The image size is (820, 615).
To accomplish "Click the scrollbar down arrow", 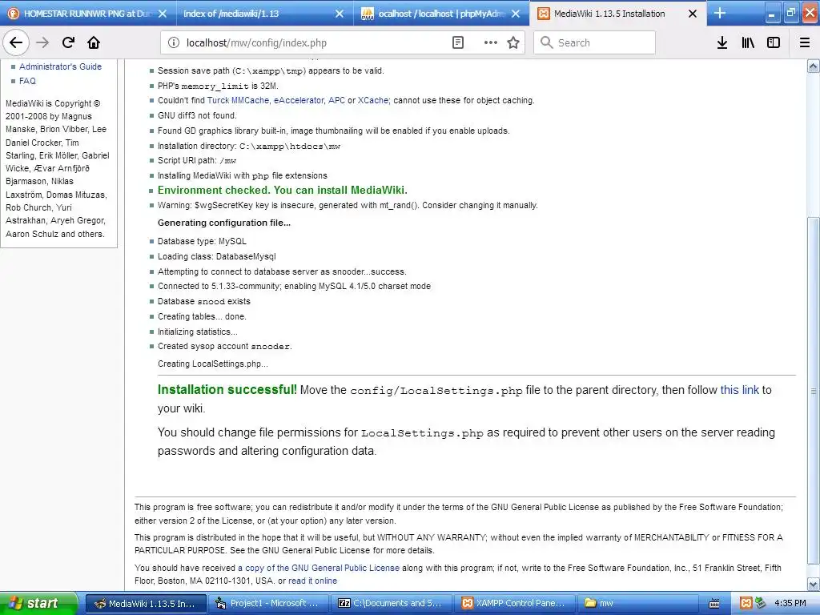I will pos(814,584).
